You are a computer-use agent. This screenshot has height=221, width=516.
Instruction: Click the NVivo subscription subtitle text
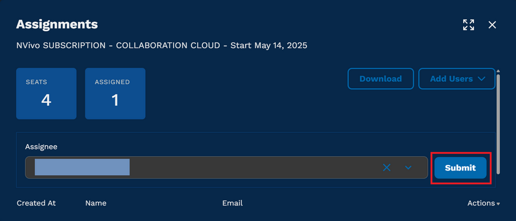click(x=162, y=46)
